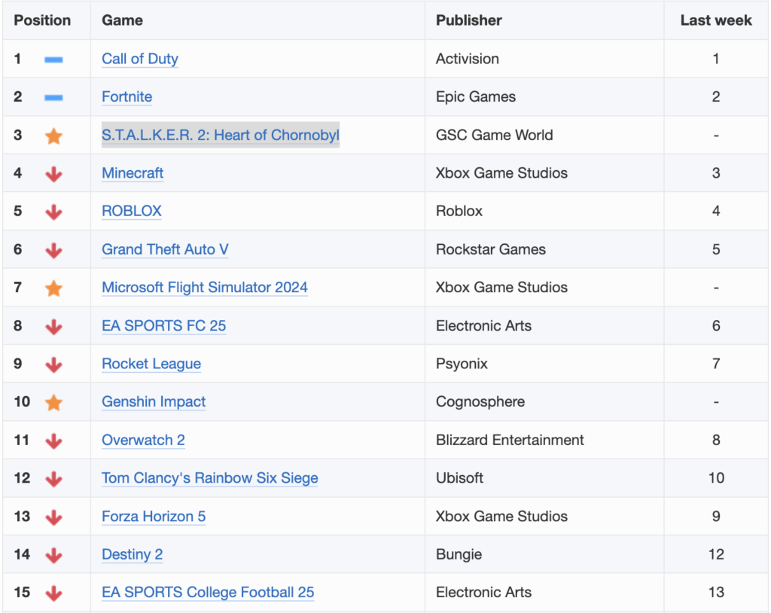
Task: Open the Microsoft Flight Simulator 2024 link
Action: pos(205,288)
